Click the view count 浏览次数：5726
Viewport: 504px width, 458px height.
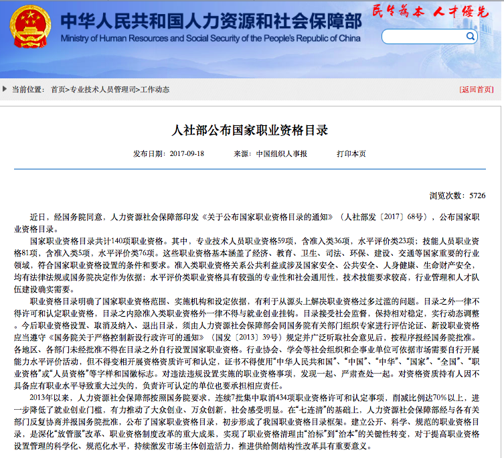457,196
